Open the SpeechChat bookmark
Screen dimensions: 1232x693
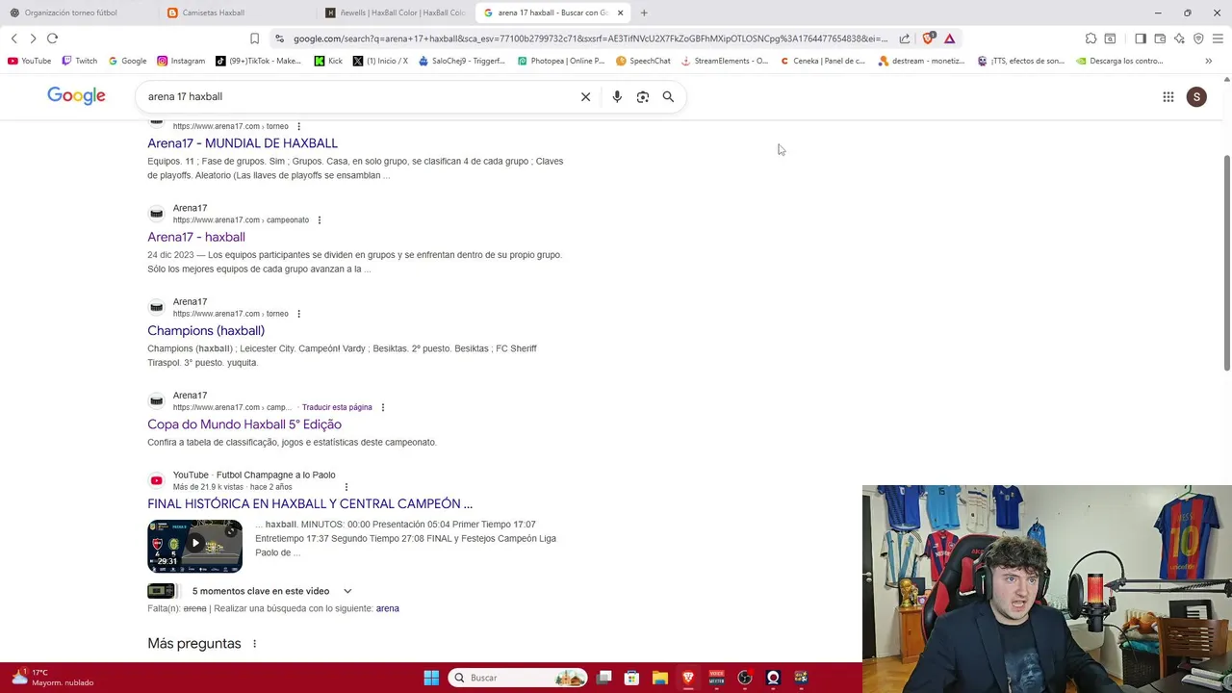click(643, 61)
